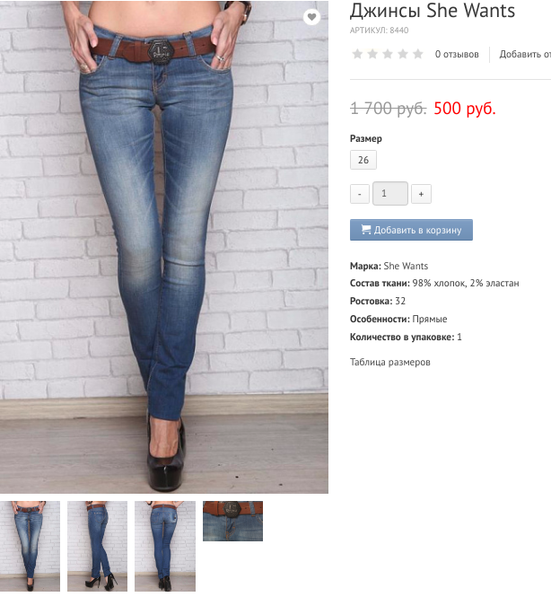This screenshot has width=551, height=597.
Task: Focus the quantity input field
Action: pyautogui.click(x=390, y=193)
